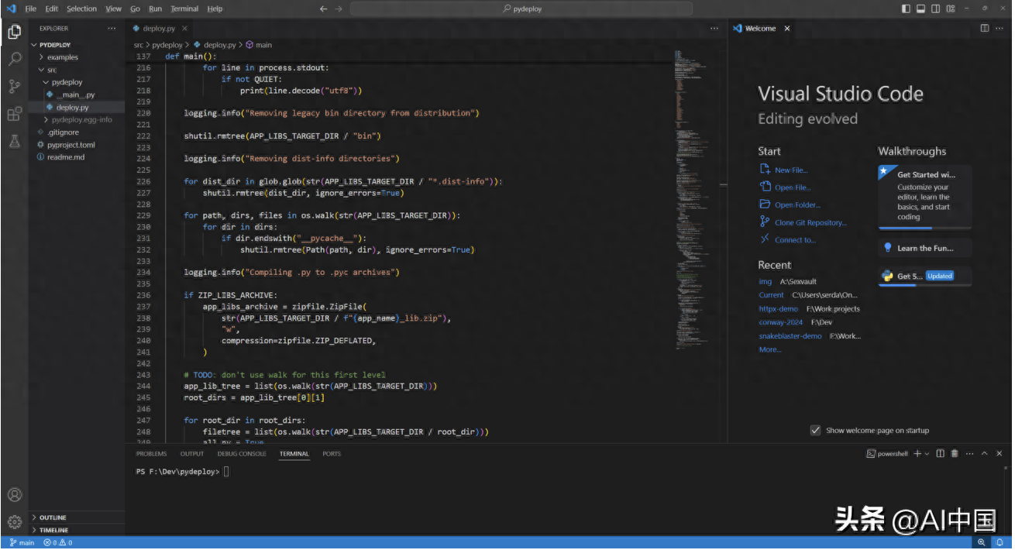Screen dimensions: 1015x550
Task: Switch to the PORTS panel tab
Action: tap(332, 454)
